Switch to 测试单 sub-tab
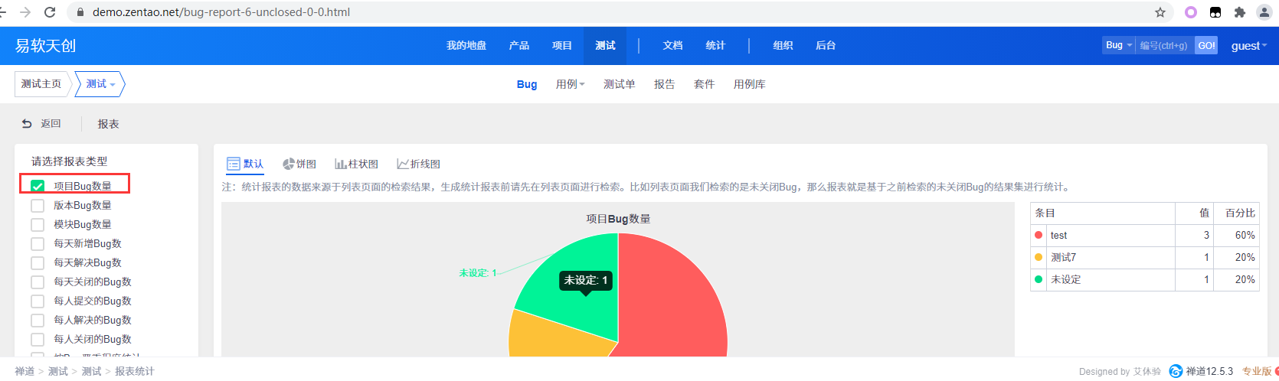The image size is (1279, 381). [x=620, y=84]
